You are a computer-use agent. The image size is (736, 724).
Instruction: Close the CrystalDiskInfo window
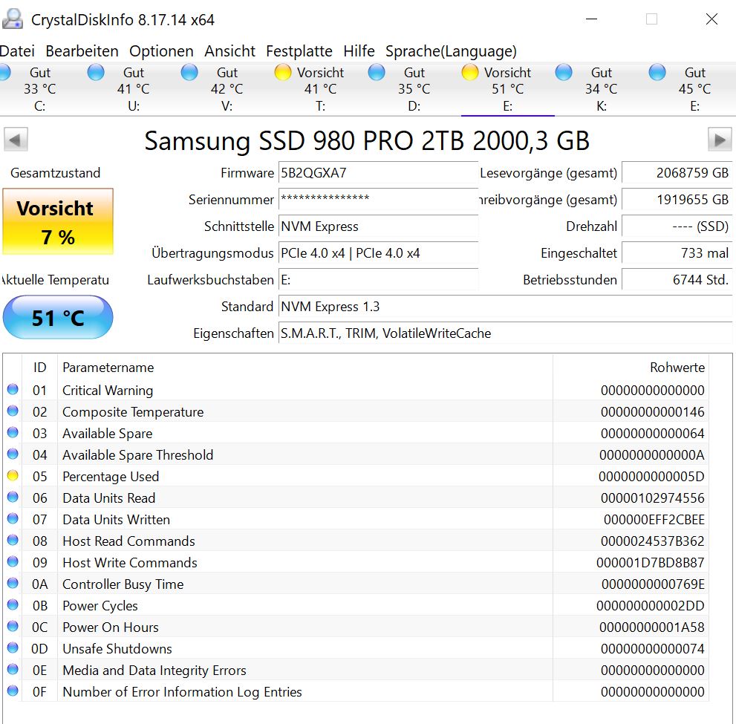pos(711,19)
